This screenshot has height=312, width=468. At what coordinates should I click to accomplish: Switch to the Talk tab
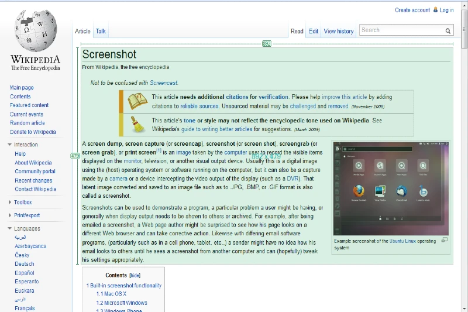pyautogui.click(x=101, y=31)
